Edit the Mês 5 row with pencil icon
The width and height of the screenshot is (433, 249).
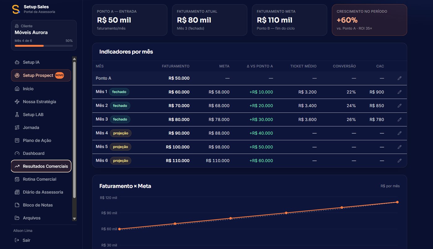point(400,147)
